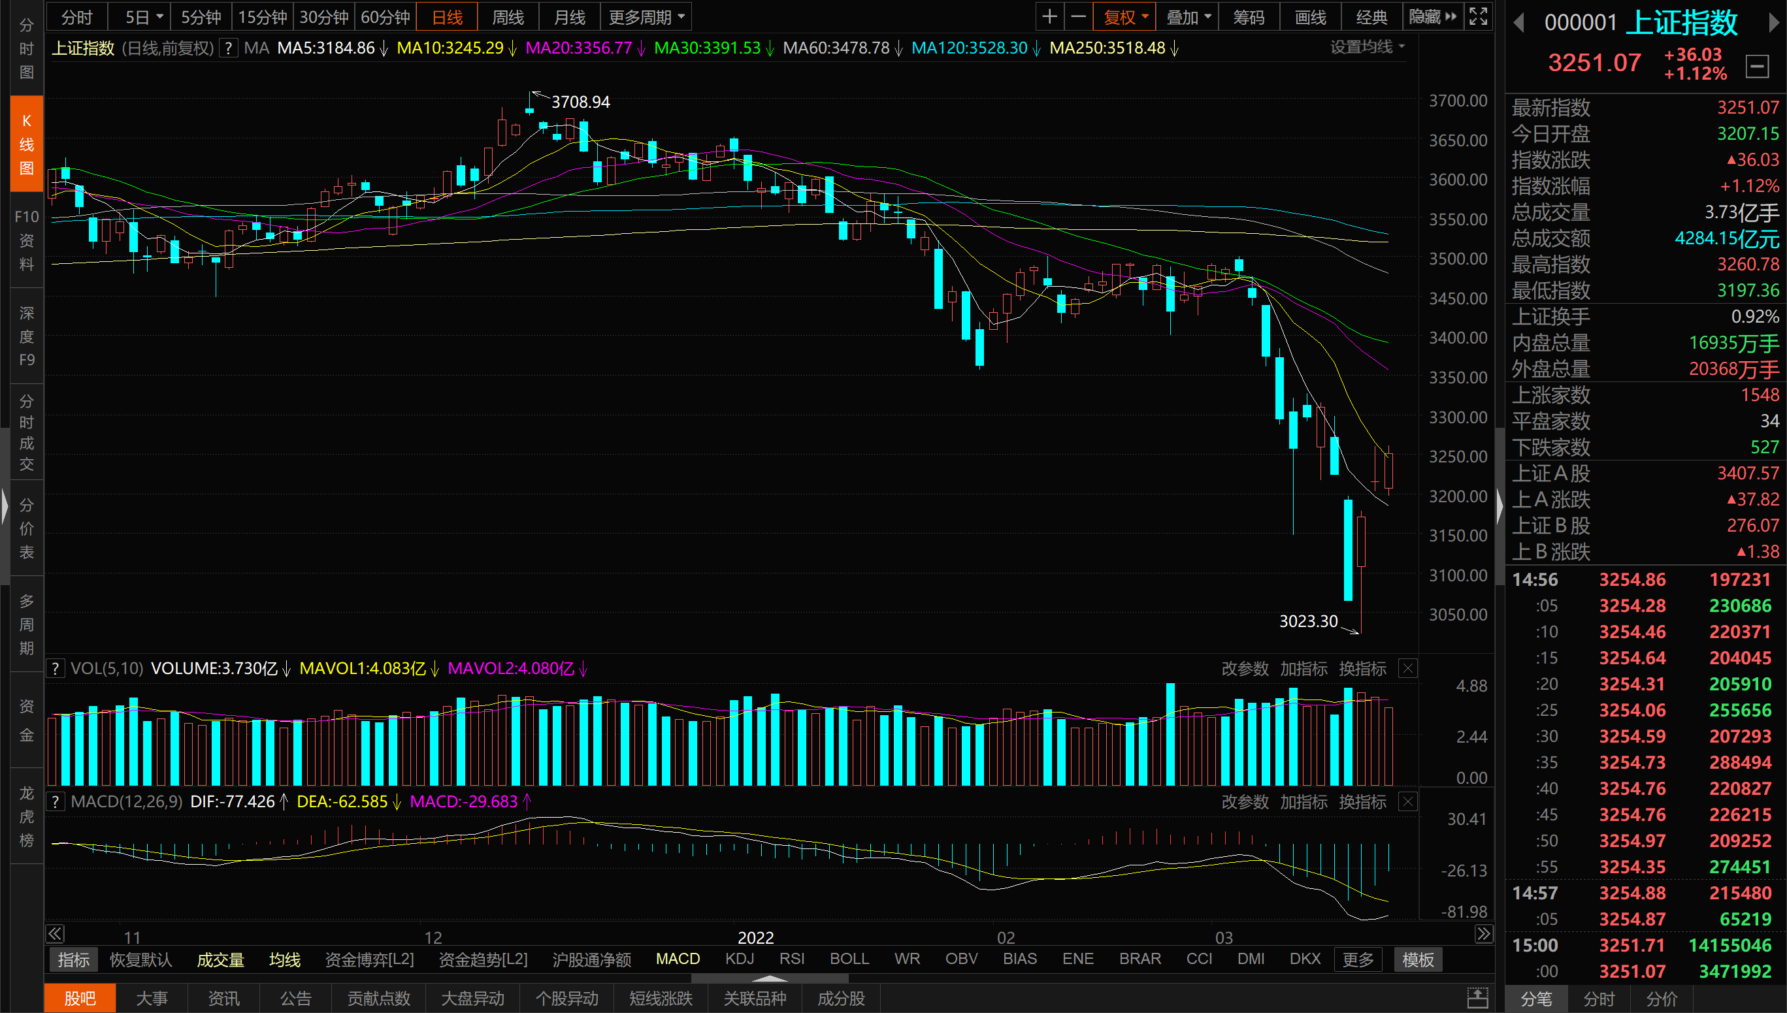Click the MA help question mark icon
The image size is (1787, 1013).
click(228, 48)
